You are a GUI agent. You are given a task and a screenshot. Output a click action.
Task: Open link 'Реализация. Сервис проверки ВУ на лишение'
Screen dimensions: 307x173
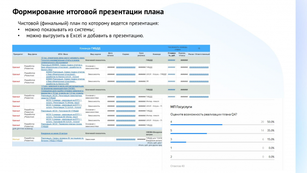pos(62,139)
